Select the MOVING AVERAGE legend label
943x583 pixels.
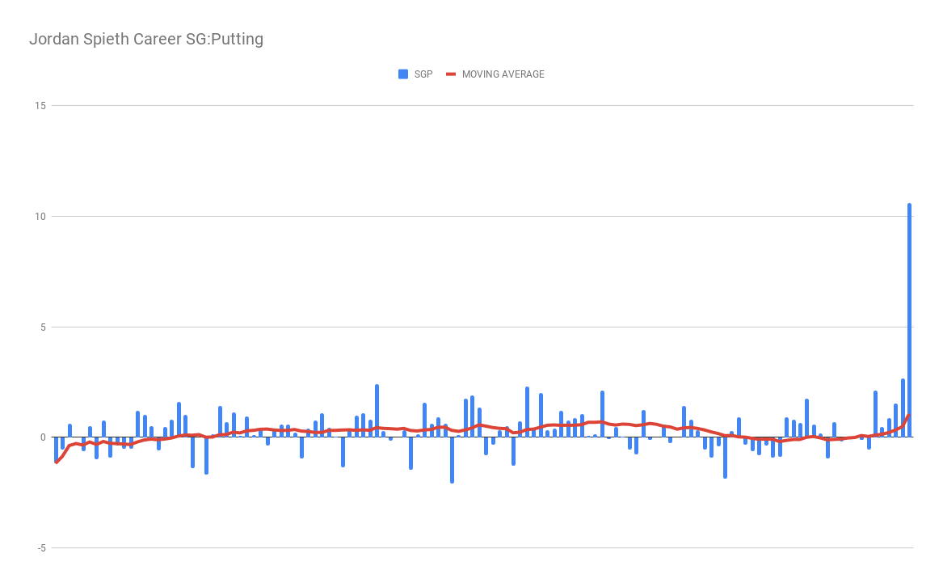[x=503, y=74]
